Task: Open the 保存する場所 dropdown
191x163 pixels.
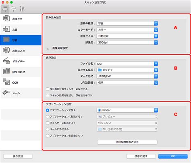Action: [x=127, y=70]
